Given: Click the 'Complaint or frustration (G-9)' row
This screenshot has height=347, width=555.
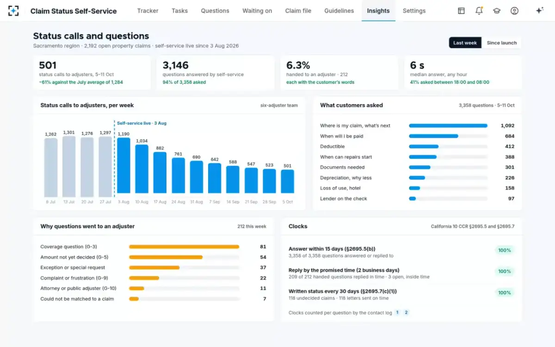Looking at the screenshot, I should [x=153, y=278].
